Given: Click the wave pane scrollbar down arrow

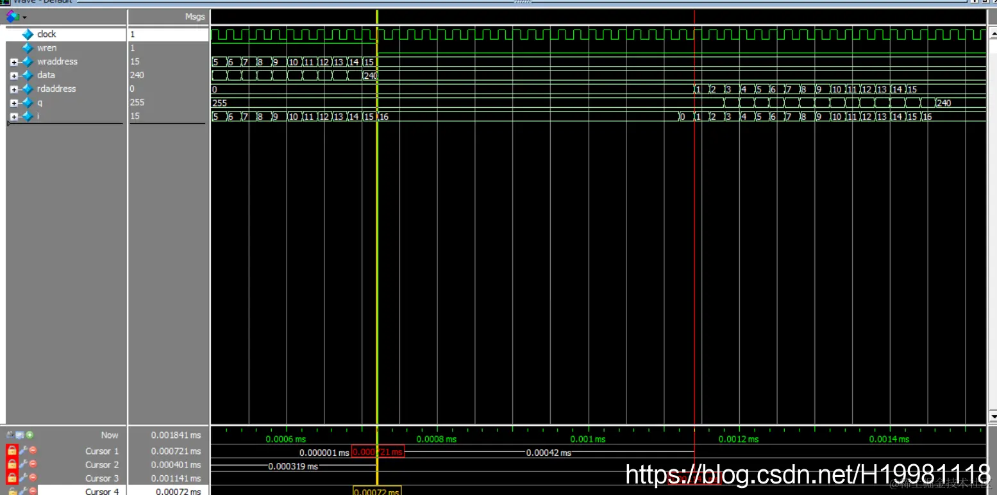Looking at the screenshot, I should pyautogui.click(x=993, y=417).
